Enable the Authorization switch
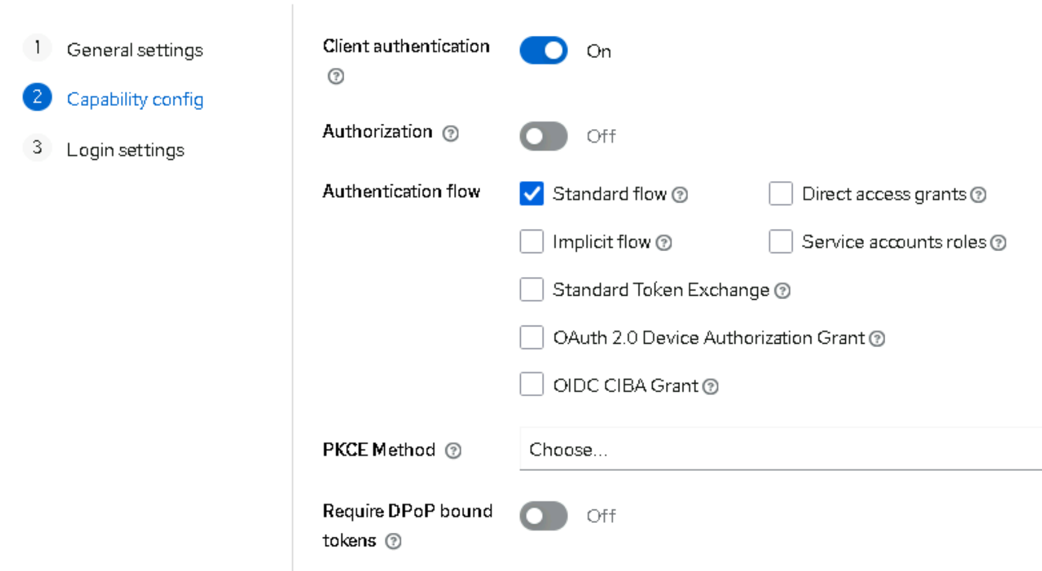The image size is (1042, 571). [543, 137]
